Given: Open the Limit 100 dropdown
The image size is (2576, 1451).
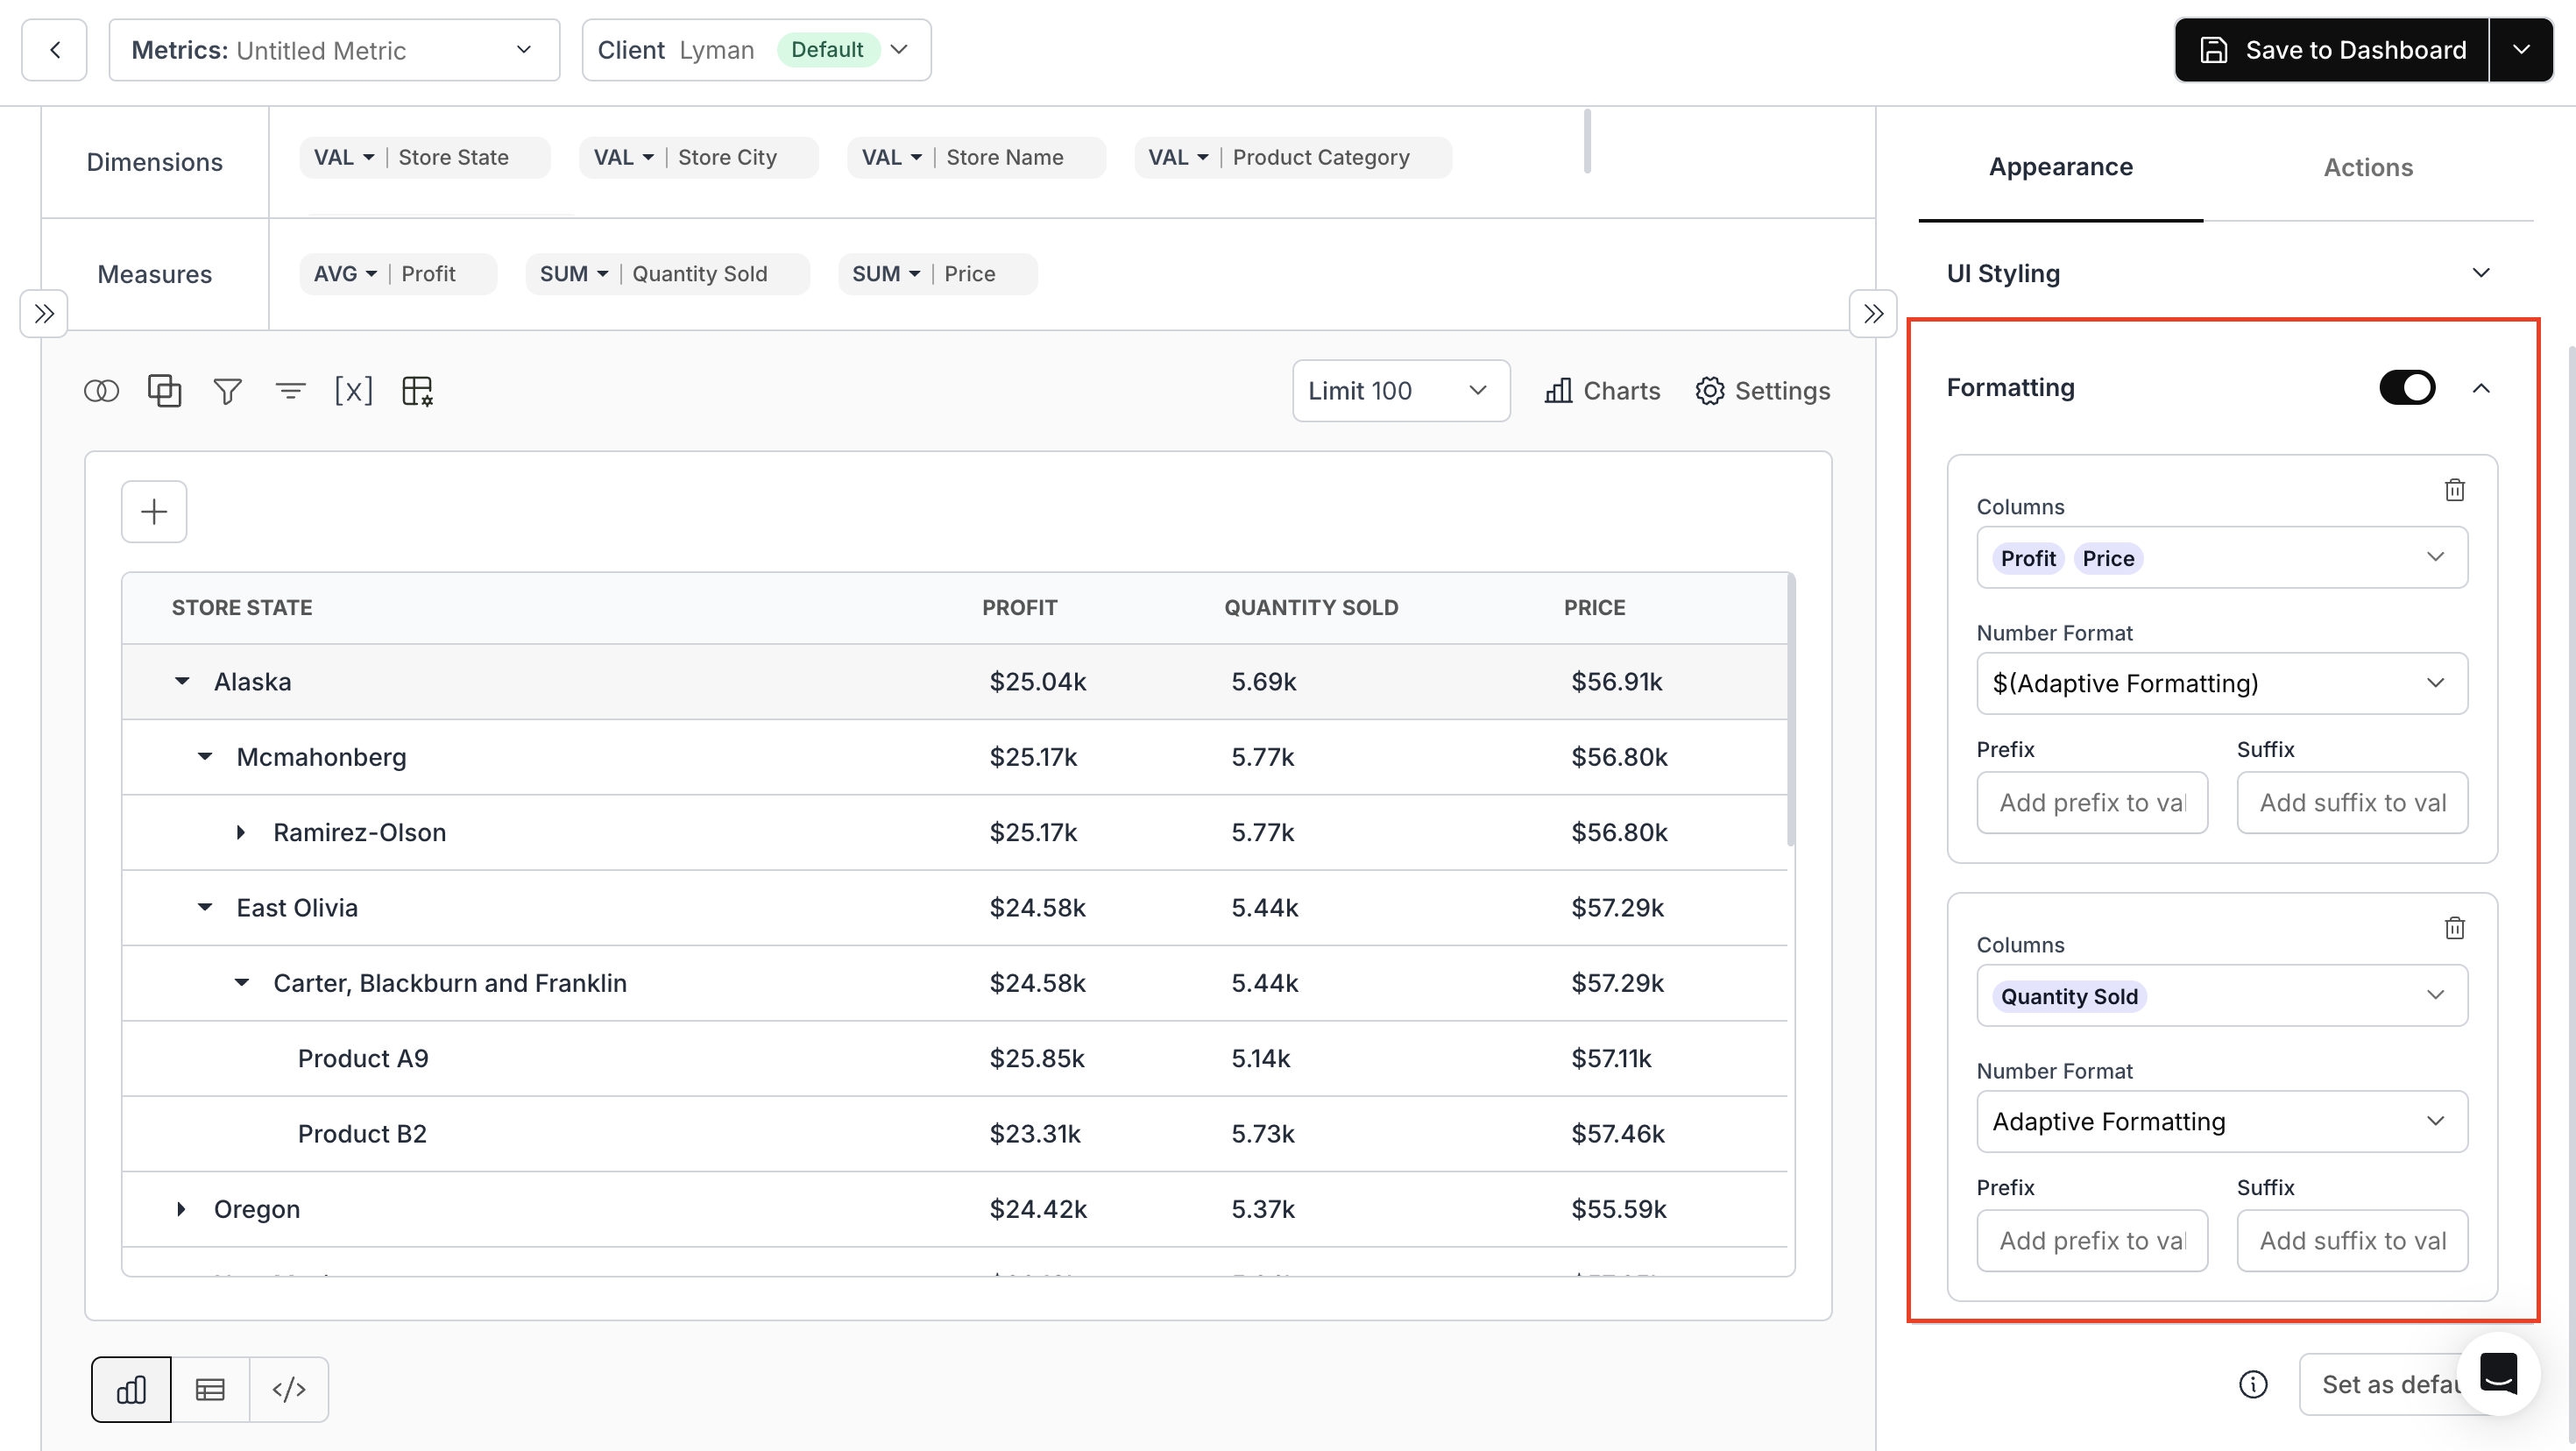Looking at the screenshot, I should pyautogui.click(x=1400, y=391).
